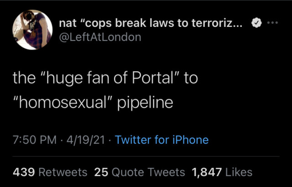Open the Twitter for iPhone source link
The height and width of the screenshot is (187, 292).
pyautogui.click(x=162, y=140)
